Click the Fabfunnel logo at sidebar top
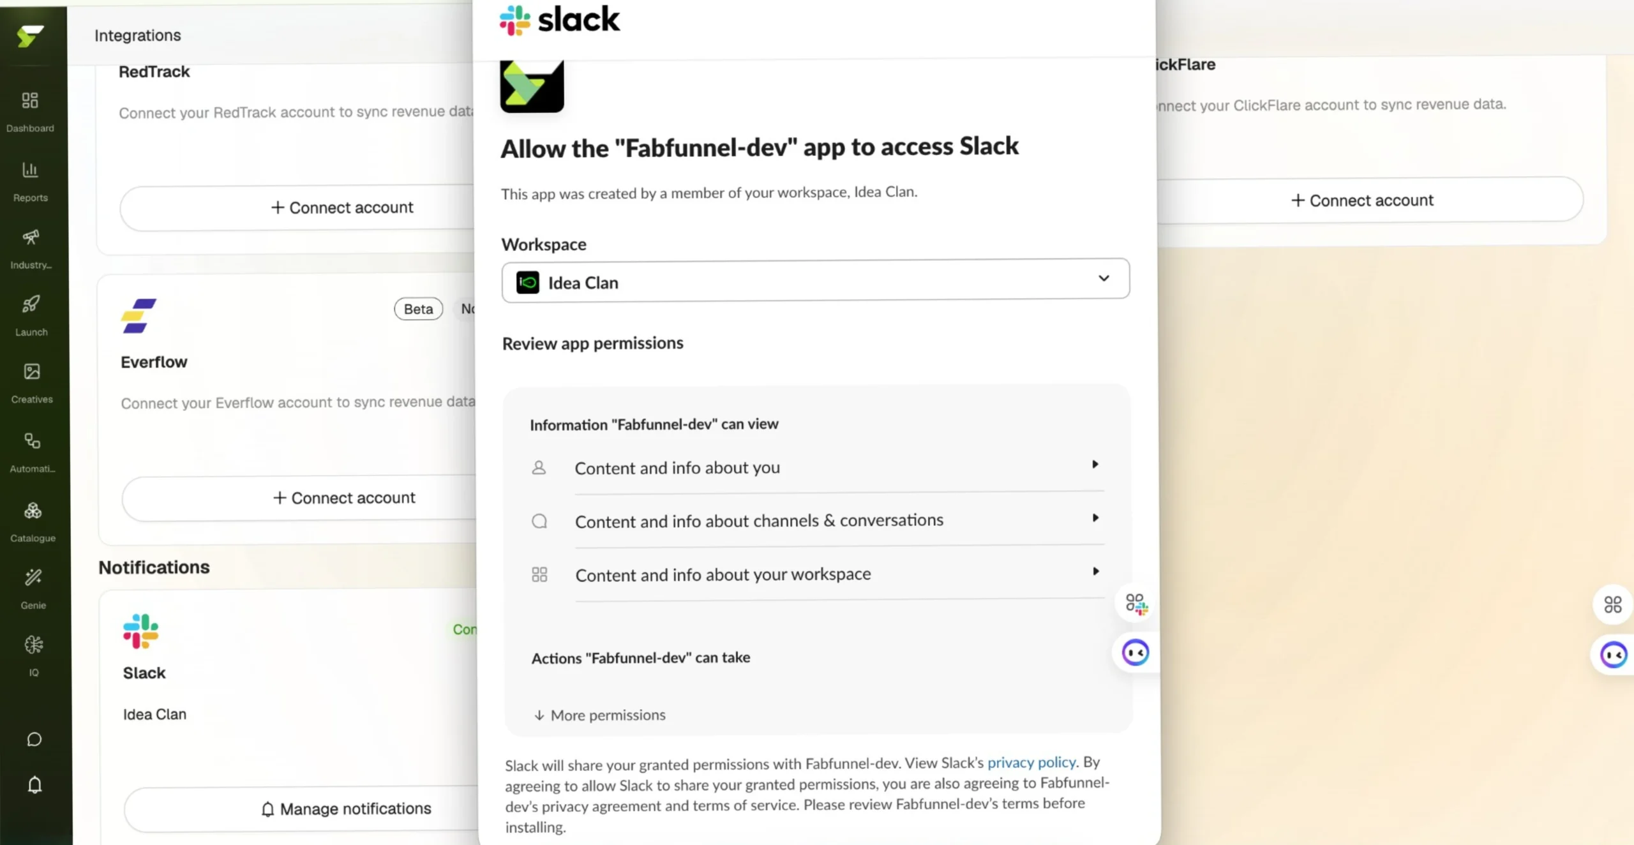1634x845 pixels. coord(30,36)
